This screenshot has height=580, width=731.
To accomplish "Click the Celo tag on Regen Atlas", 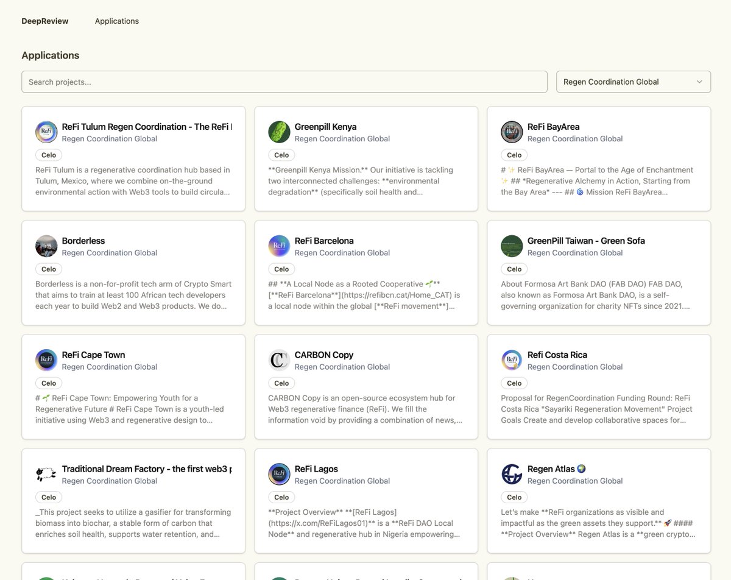I will 514,497.
